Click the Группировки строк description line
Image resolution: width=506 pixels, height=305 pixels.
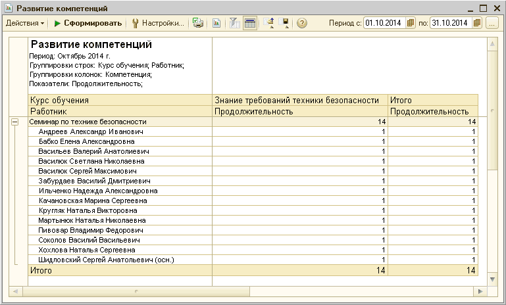click(x=107, y=66)
